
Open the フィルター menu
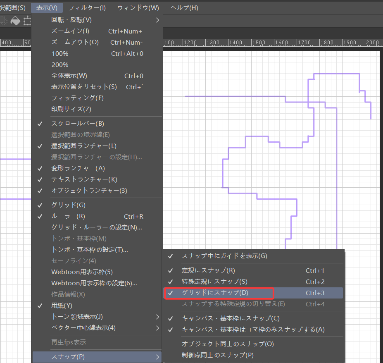[87, 7]
